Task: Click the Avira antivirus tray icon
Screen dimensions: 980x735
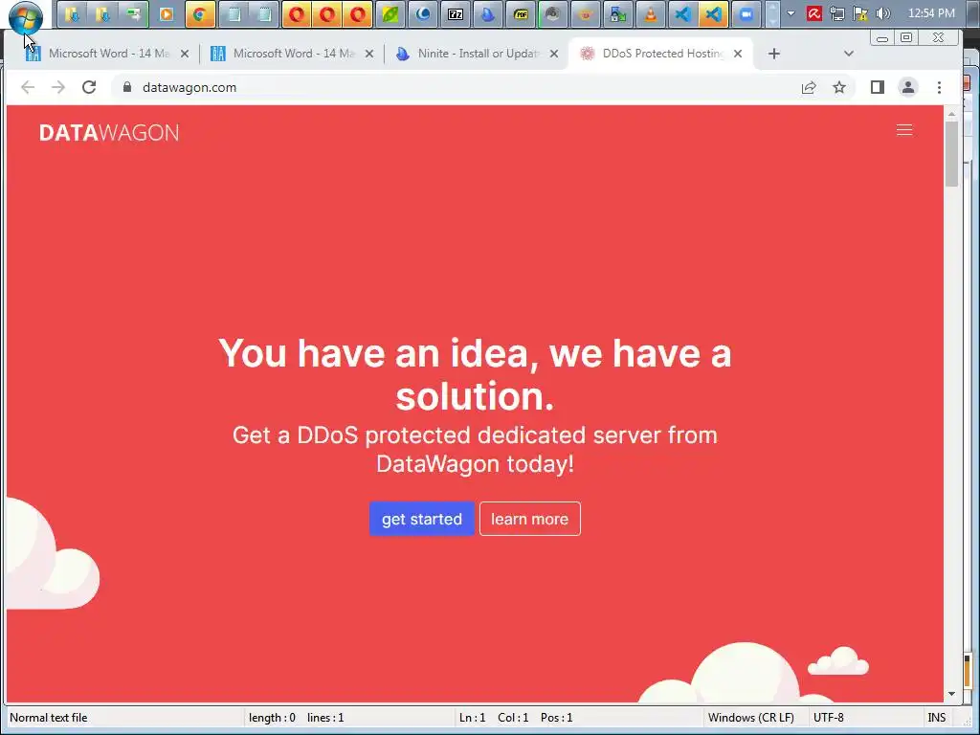Action: [813, 13]
